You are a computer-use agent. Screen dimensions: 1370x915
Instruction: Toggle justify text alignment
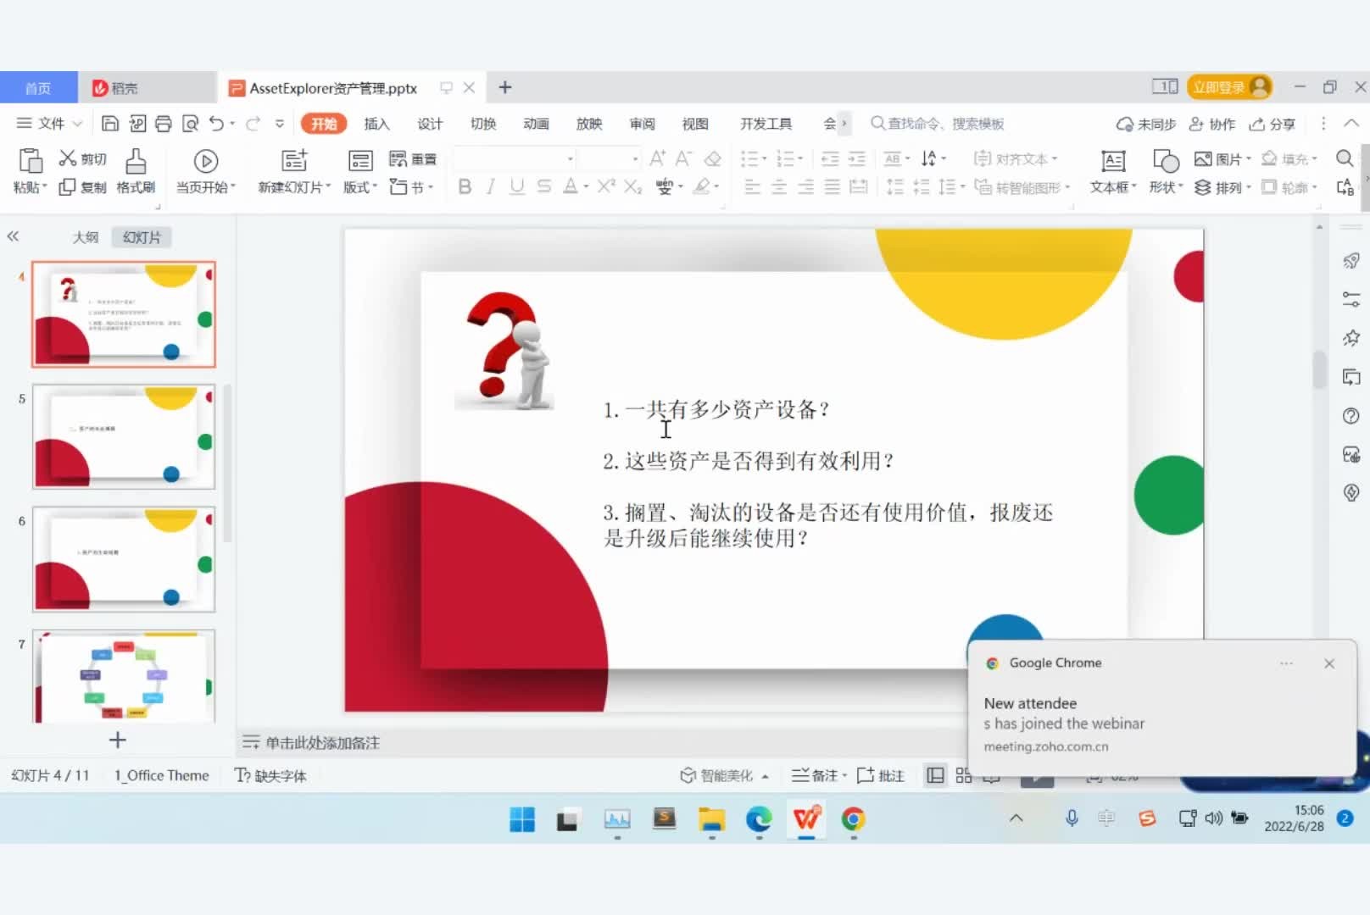833,186
